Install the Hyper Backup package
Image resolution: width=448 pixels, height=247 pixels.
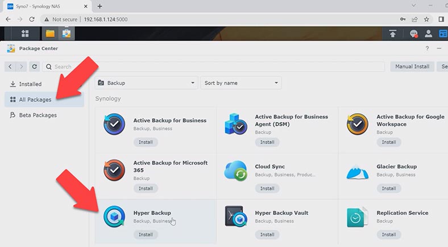pyautogui.click(x=146, y=234)
